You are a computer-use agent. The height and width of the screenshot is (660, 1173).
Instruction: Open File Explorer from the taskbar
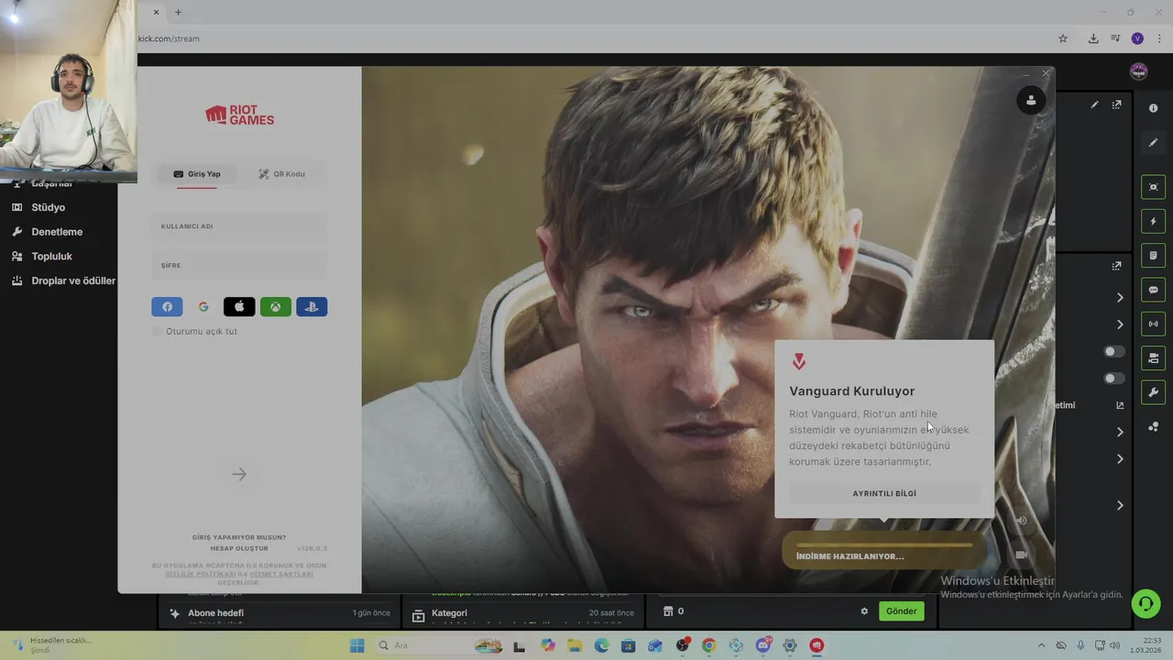coord(575,645)
